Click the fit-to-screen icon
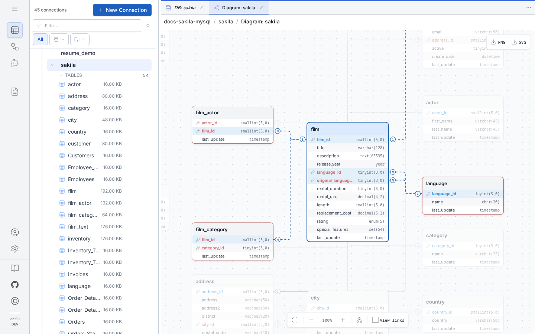This screenshot has height=334, width=535. (295, 320)
